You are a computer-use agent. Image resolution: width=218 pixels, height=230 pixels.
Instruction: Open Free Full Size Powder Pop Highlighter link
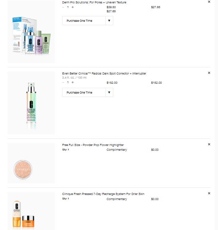pyautogui.click(x=93, y=145)
